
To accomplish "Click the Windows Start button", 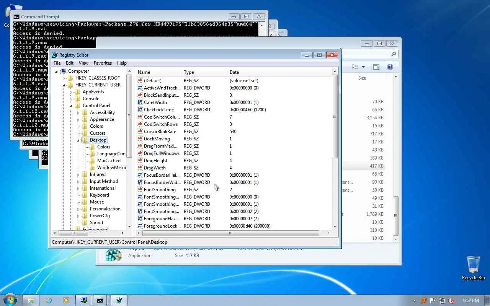I will point(10,300).
